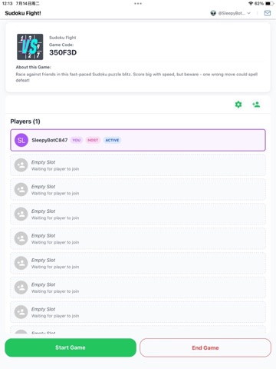Tap the Sudoku Fight! header title
Viewport: 276px width, 369px height.
tap(23, 13)
